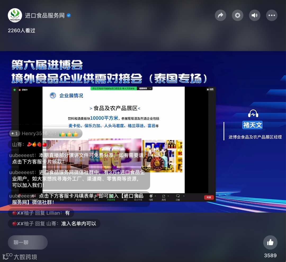Click the green security shield icon
This screenshot has height=262, width=286.
[x=15, y=90]
